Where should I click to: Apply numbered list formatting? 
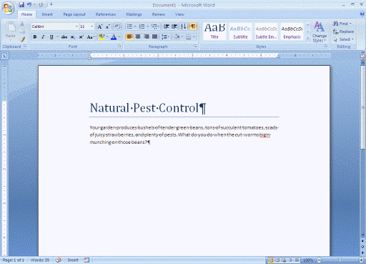point(142,26)
